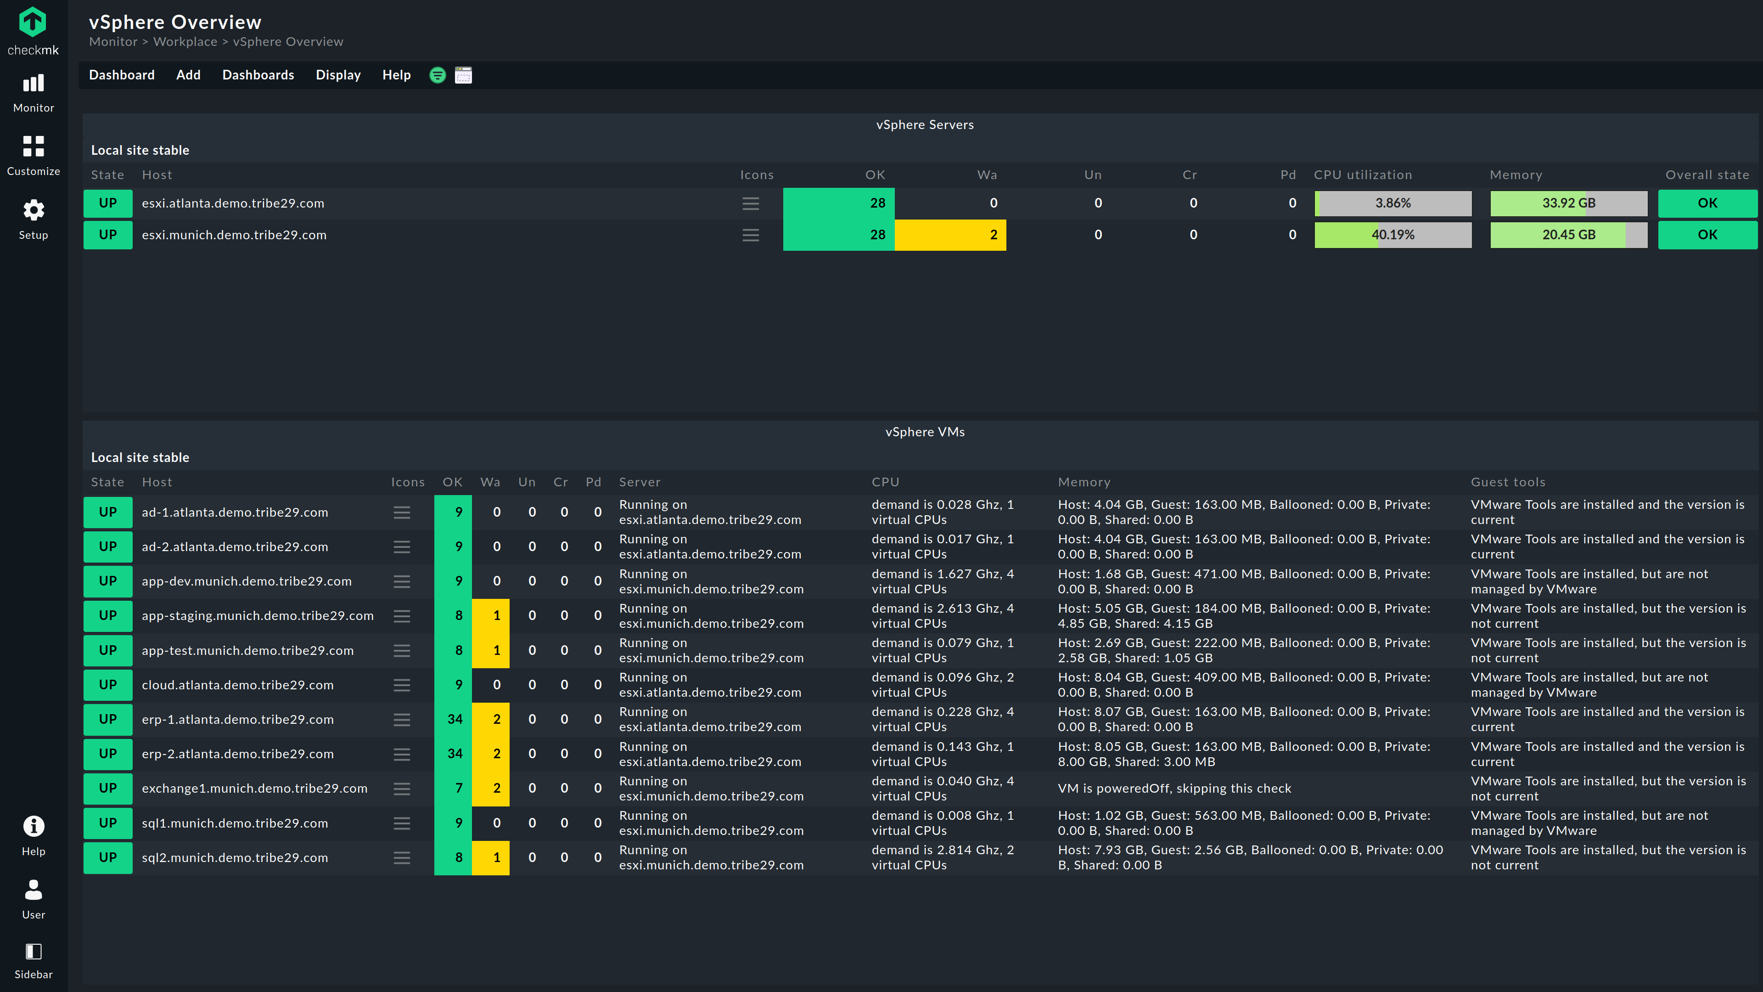The width and height of the screenshot is (1763, 992).
Task: Open action menu for ad-1.atlanta VM
Action: click(402, 512)
